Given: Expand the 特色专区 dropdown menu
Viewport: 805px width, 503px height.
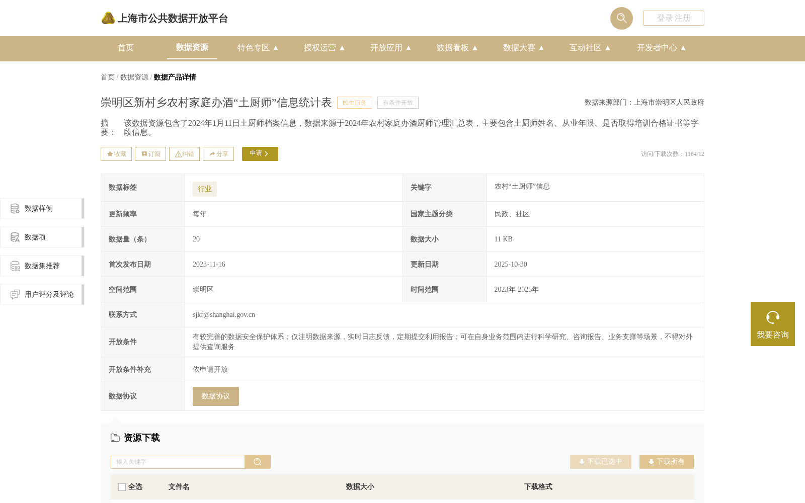Looking at the screenshot, I should [258, 48].
